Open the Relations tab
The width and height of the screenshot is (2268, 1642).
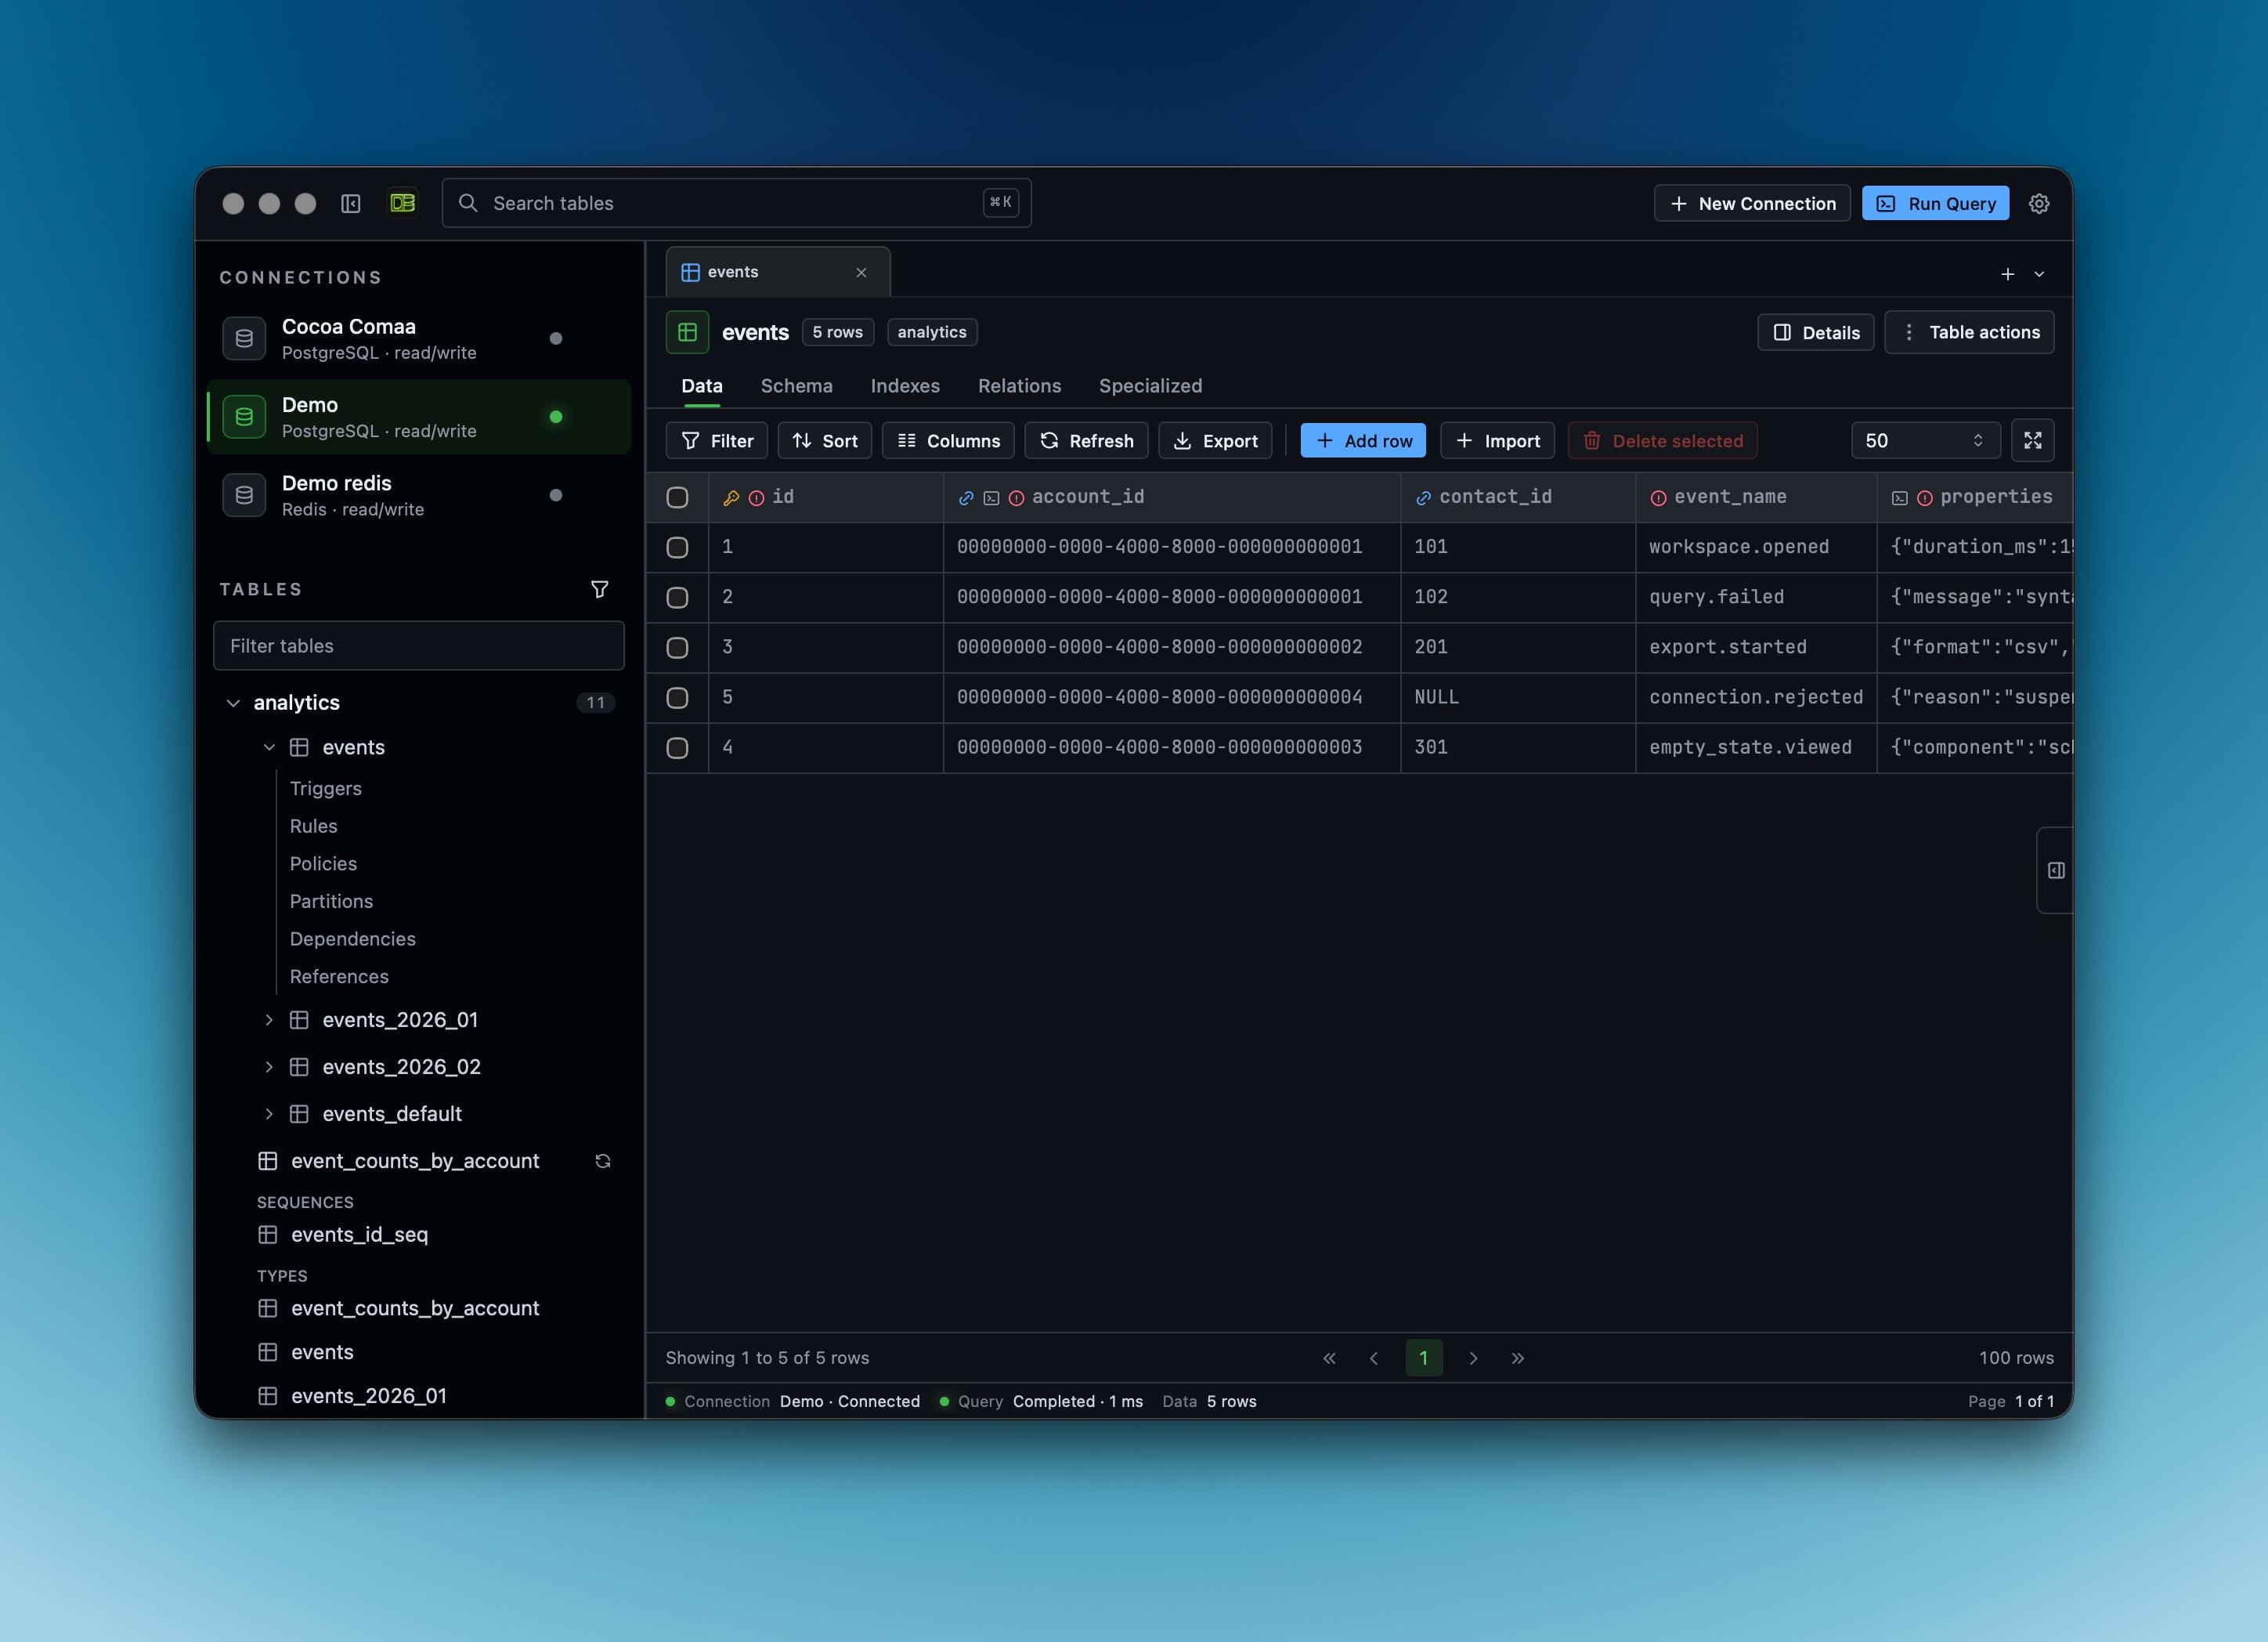coord(1019,386)
